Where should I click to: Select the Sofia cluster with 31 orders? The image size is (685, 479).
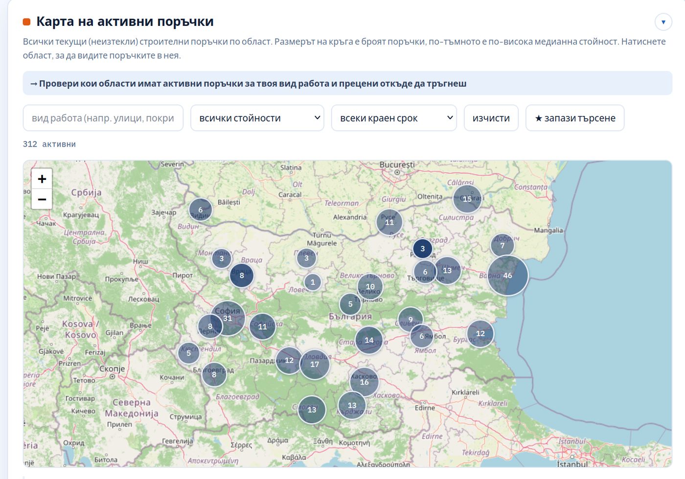tap(228, 318)
